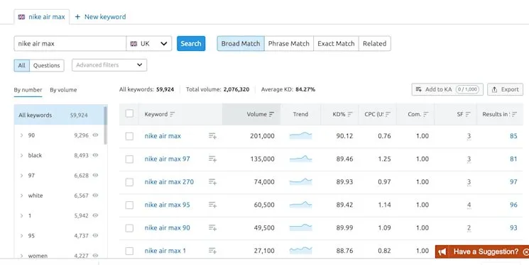The image size is (529, 265).
Task: Close the Have a Suggestion banner
Action: pyautogui.click(x=525, y=252)
